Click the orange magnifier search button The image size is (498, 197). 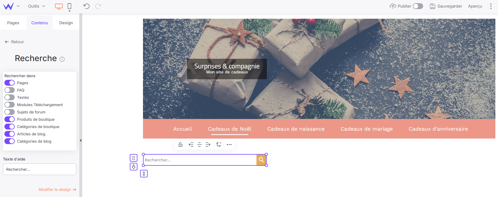[261, 160]
